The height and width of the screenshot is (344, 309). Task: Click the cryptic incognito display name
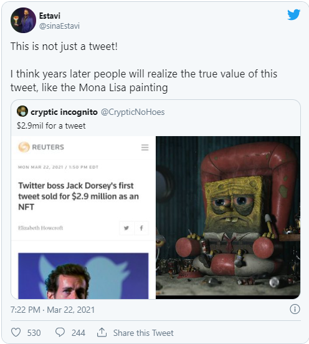coord(64,112)
